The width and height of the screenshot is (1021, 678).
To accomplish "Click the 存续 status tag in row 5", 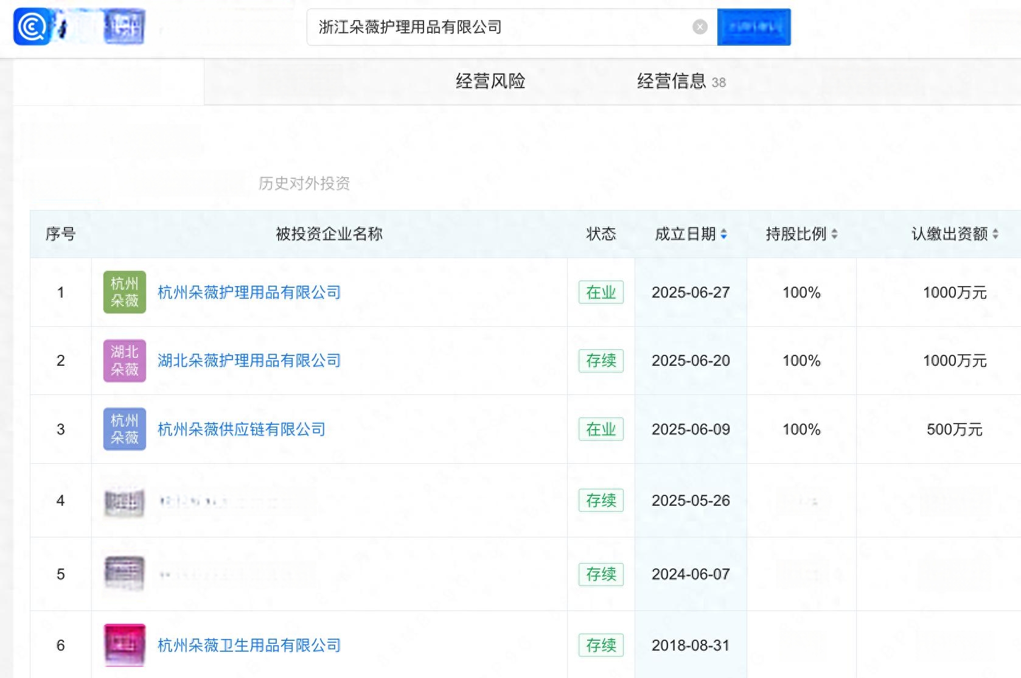I will pyautogui.click(x=601, y=575).
